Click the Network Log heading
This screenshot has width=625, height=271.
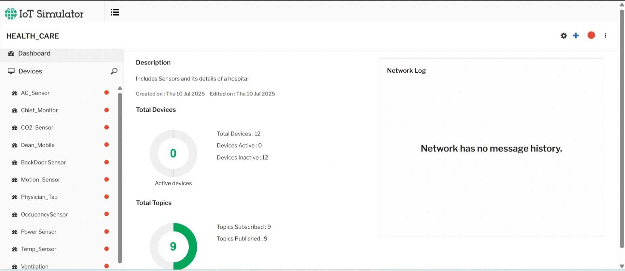pyautogui.click(x=406, y=70)
